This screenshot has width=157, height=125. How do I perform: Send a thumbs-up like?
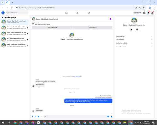(x=111, y=116)
